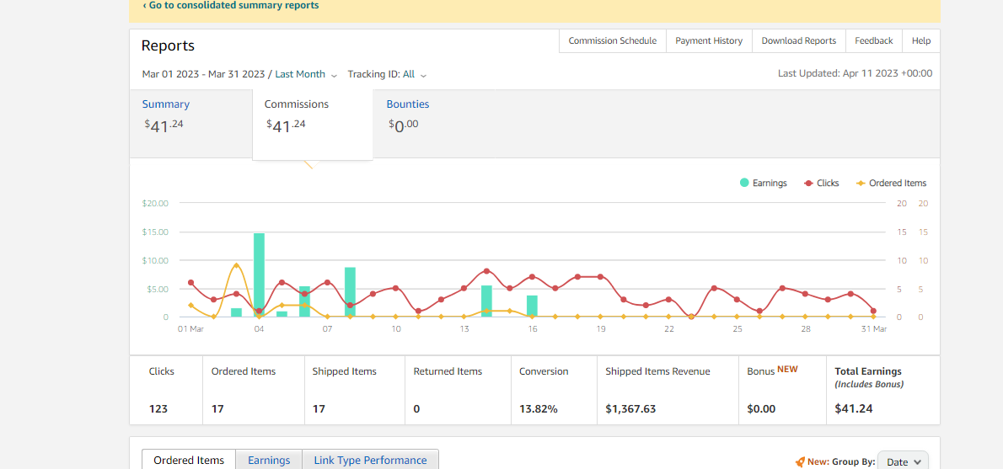Select the Ordered Items report tab
Screen dimensions: 1003x469
click(x=189, y=460)
